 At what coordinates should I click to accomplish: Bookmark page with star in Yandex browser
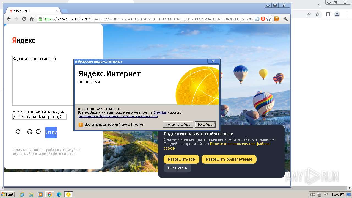269,19
